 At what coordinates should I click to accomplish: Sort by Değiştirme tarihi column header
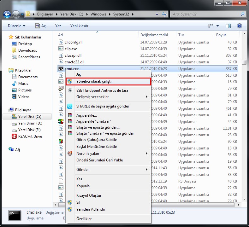[154, 35]
